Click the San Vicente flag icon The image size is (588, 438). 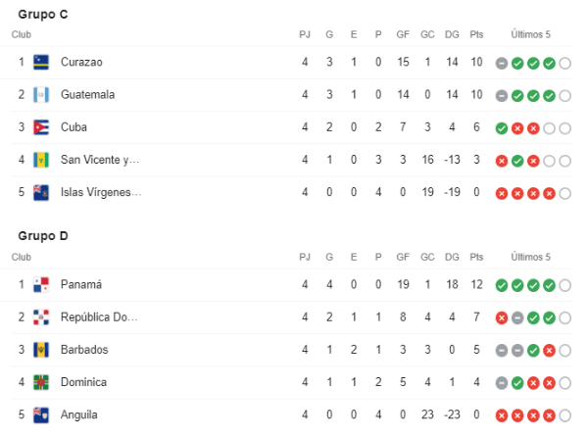41,160
